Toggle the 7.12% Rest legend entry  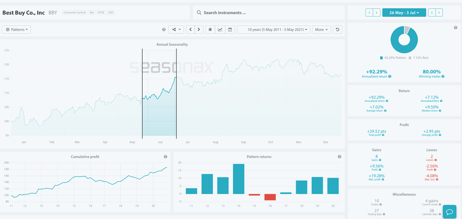coord(419,58)
